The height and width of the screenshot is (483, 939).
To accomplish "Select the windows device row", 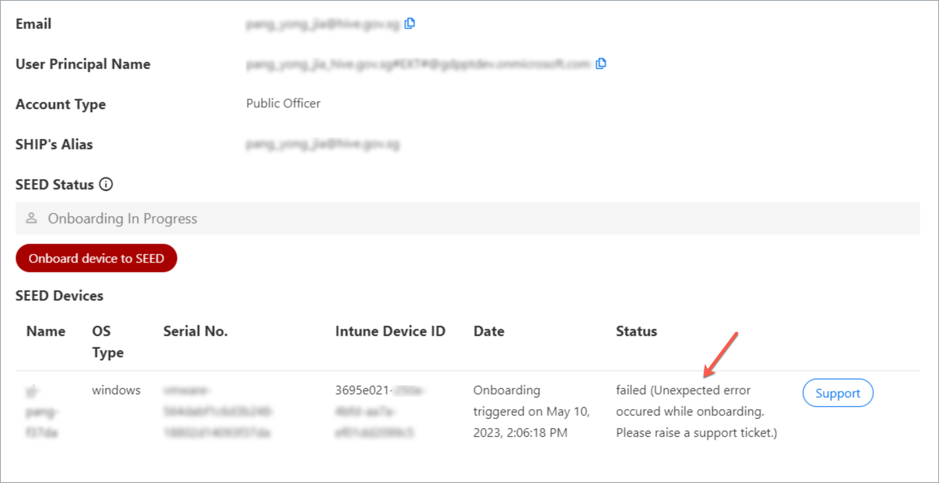I will pos(116,390).
